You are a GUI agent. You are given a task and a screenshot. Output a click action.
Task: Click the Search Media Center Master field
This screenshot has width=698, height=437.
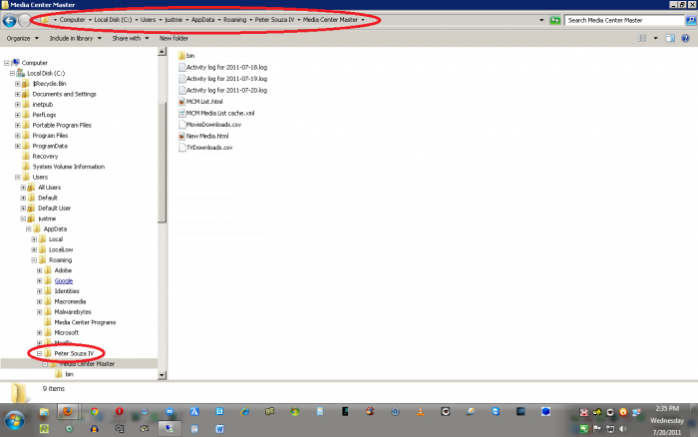pyautogui.click(x=624, y=20)
